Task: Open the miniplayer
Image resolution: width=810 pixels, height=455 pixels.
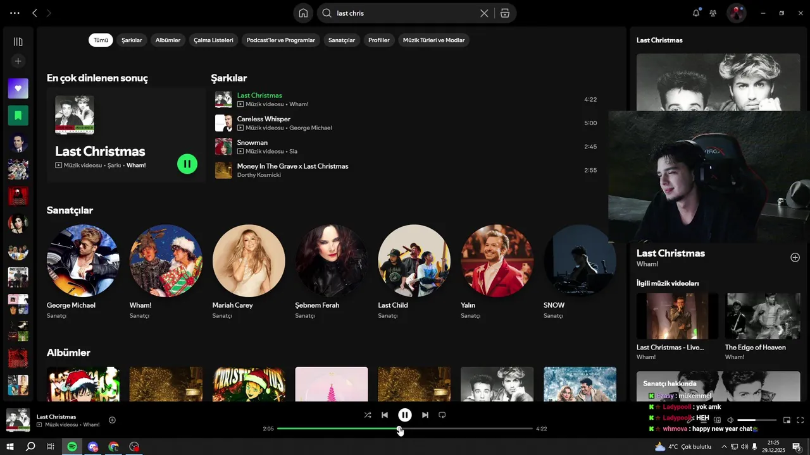Action: tap(787, 420)
